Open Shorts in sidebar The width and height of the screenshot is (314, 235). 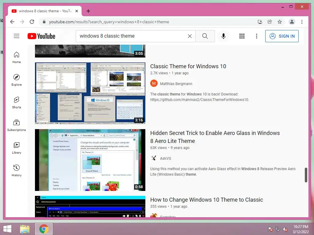coord(17,103)
